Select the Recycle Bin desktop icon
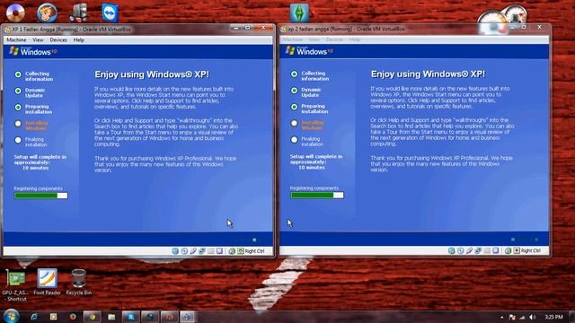This screenshot has height=323, width=575. coord(78,282)
